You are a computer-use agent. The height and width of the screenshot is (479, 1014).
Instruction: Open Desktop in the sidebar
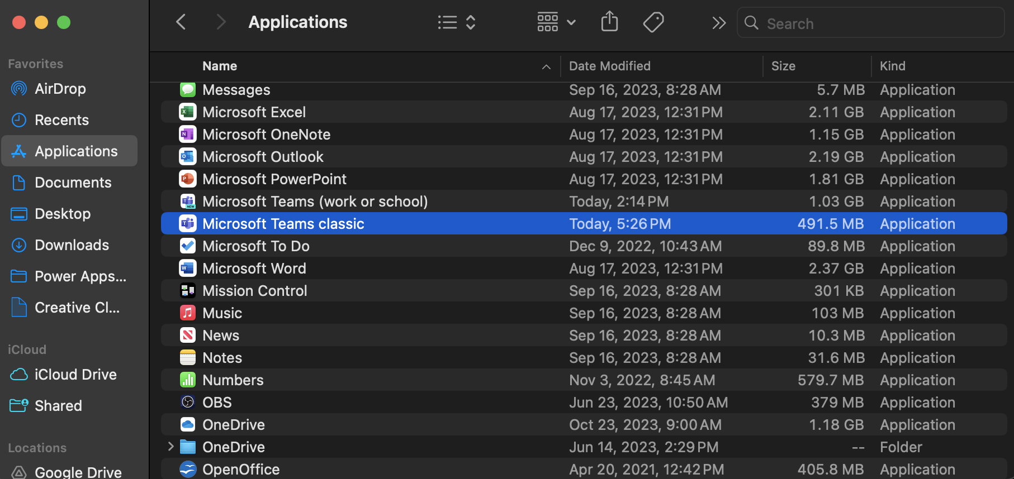click(x=69, y=214)
